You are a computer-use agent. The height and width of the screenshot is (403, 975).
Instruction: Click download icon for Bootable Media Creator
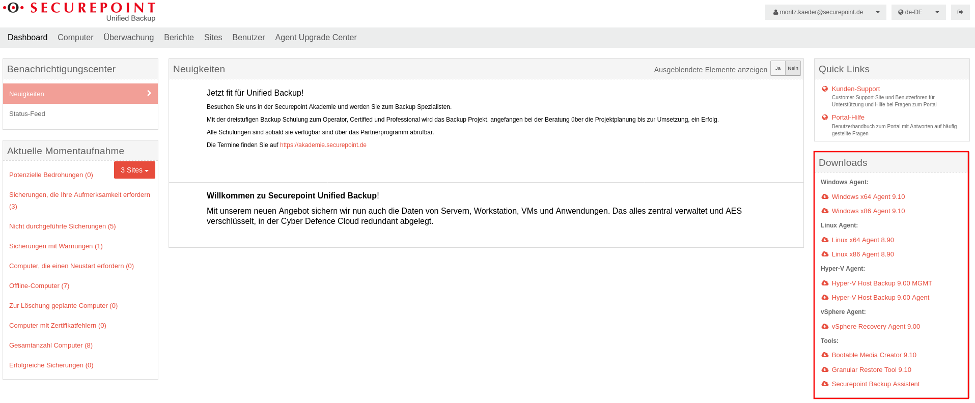[x=825, y=355]
